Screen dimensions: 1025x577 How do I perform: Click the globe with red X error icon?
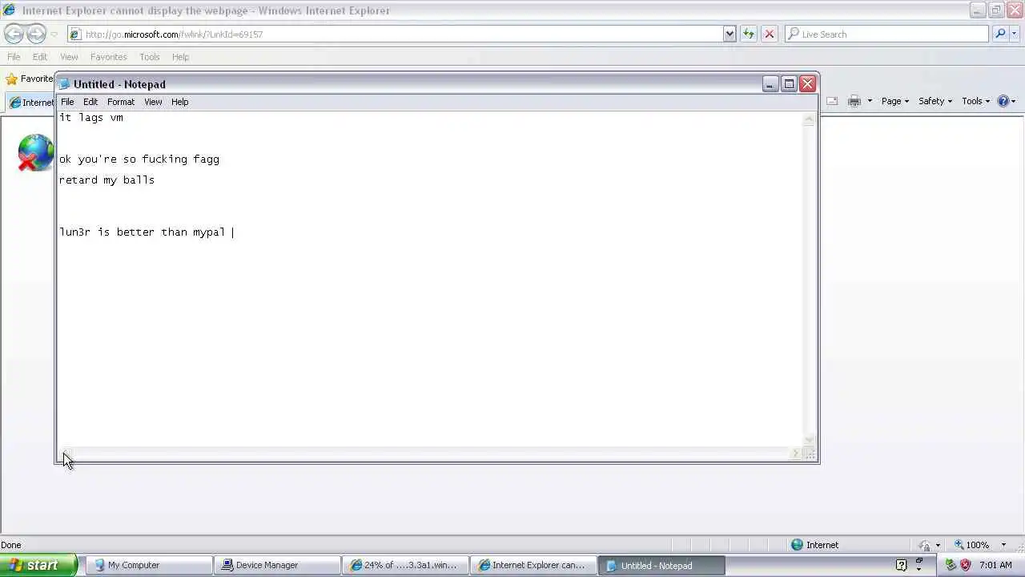[35, 153]
